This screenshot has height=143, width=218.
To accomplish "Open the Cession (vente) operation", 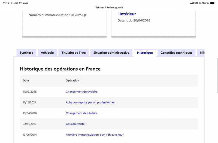I will 76,124.
